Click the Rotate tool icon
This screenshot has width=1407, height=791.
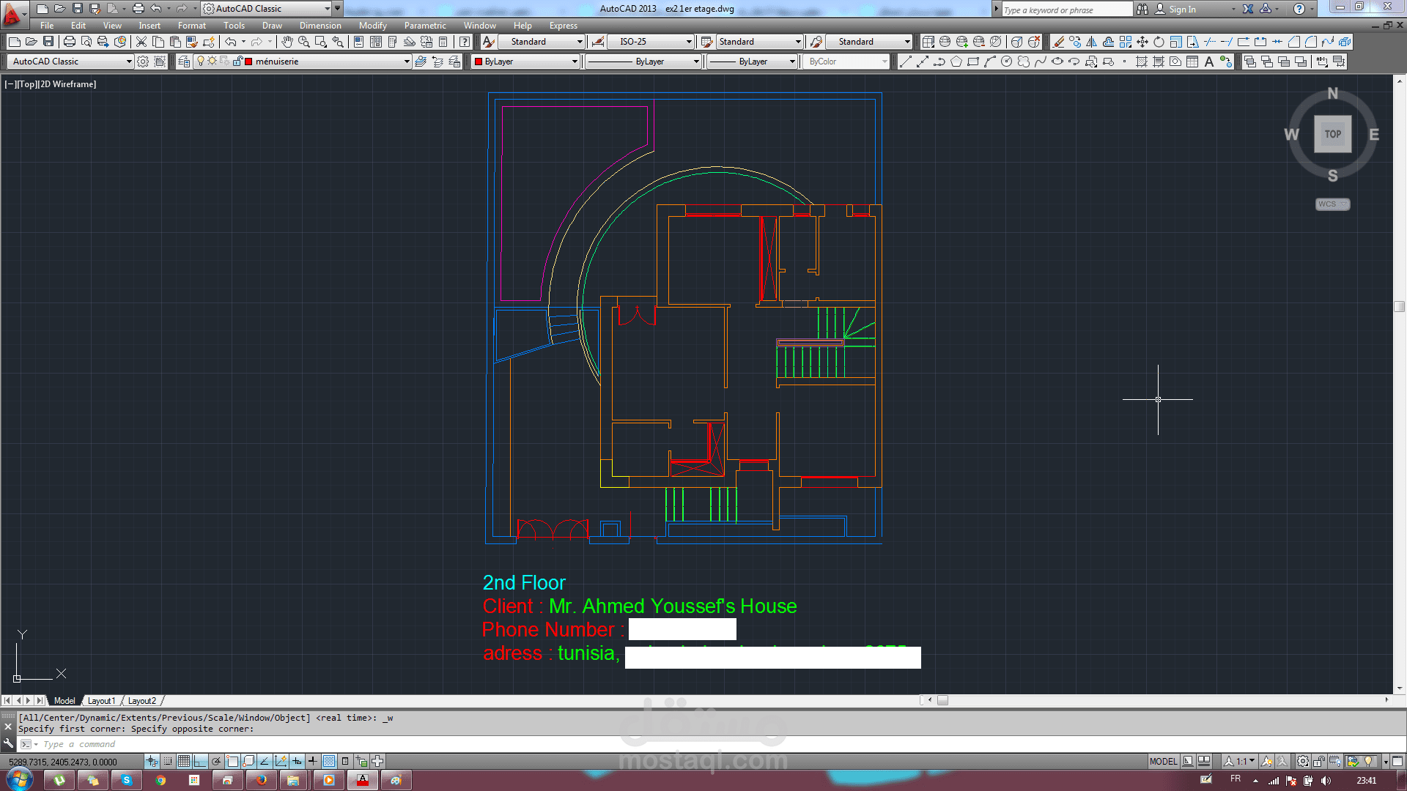(x=1159, y=42)
